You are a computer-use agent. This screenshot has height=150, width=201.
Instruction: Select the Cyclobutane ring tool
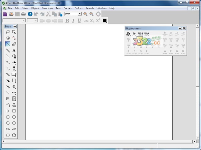pyautogui.click(x=14, y=111)
